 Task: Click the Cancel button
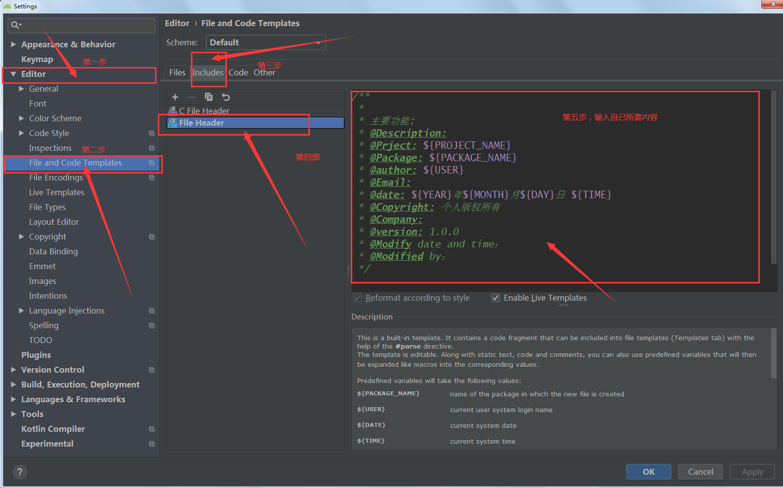pyautogui.click(x=701, y=472)
